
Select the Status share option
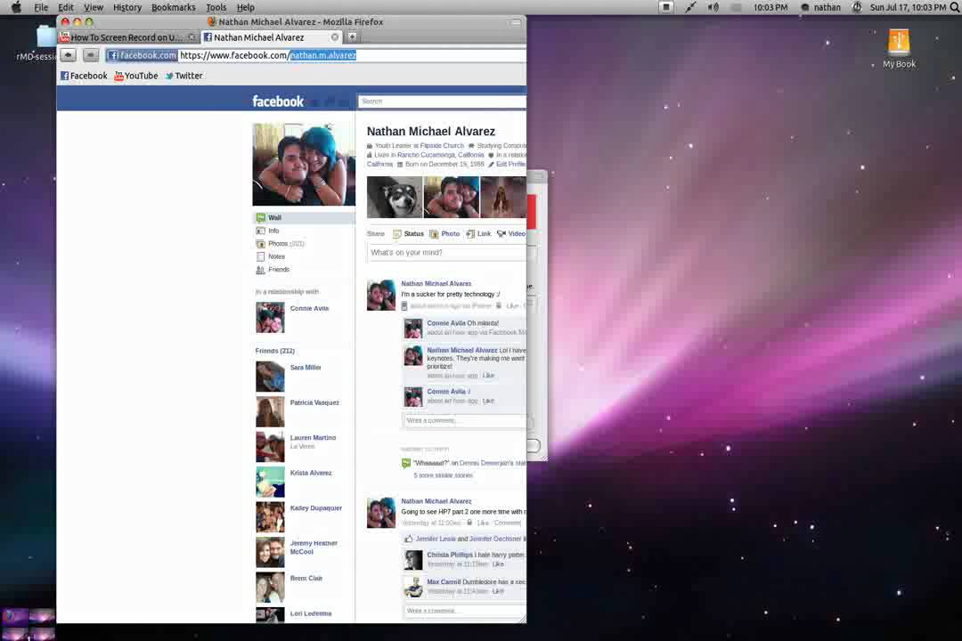(x=408, y=234)
